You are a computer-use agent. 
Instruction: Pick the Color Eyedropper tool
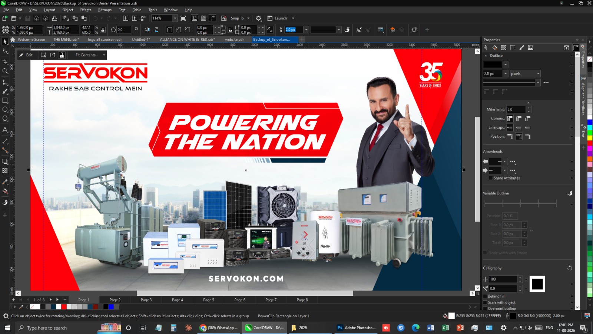[5, 182]
